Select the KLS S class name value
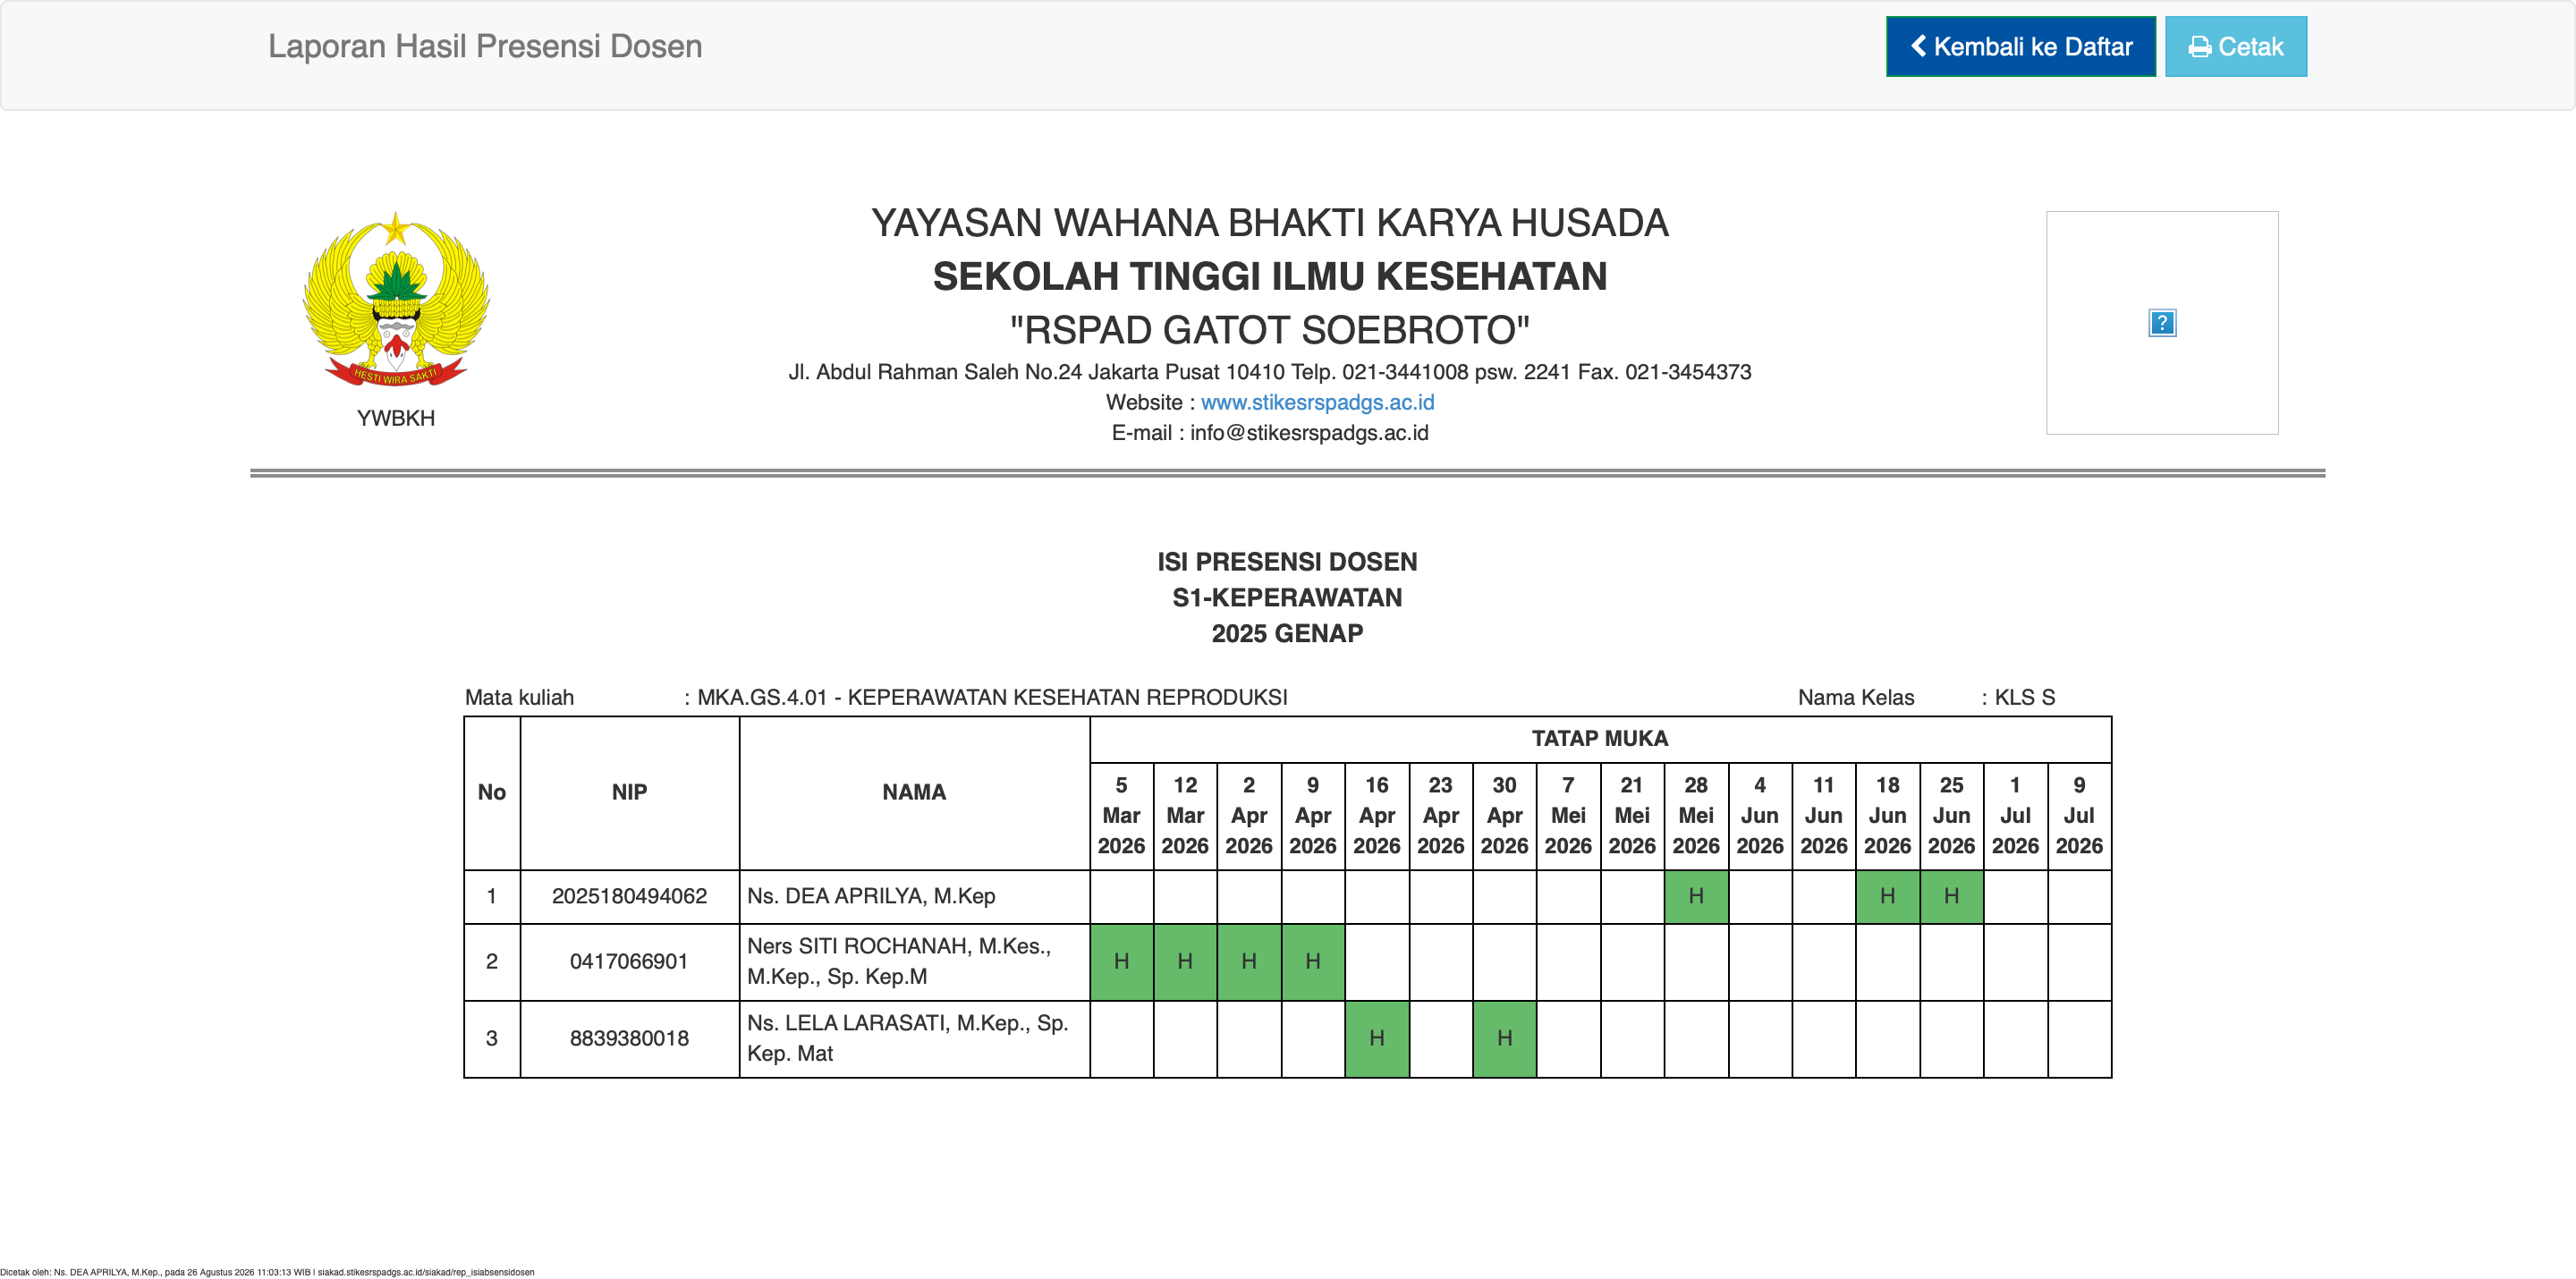The width and height of the screenshot is (2576, 1279). 2025,697
